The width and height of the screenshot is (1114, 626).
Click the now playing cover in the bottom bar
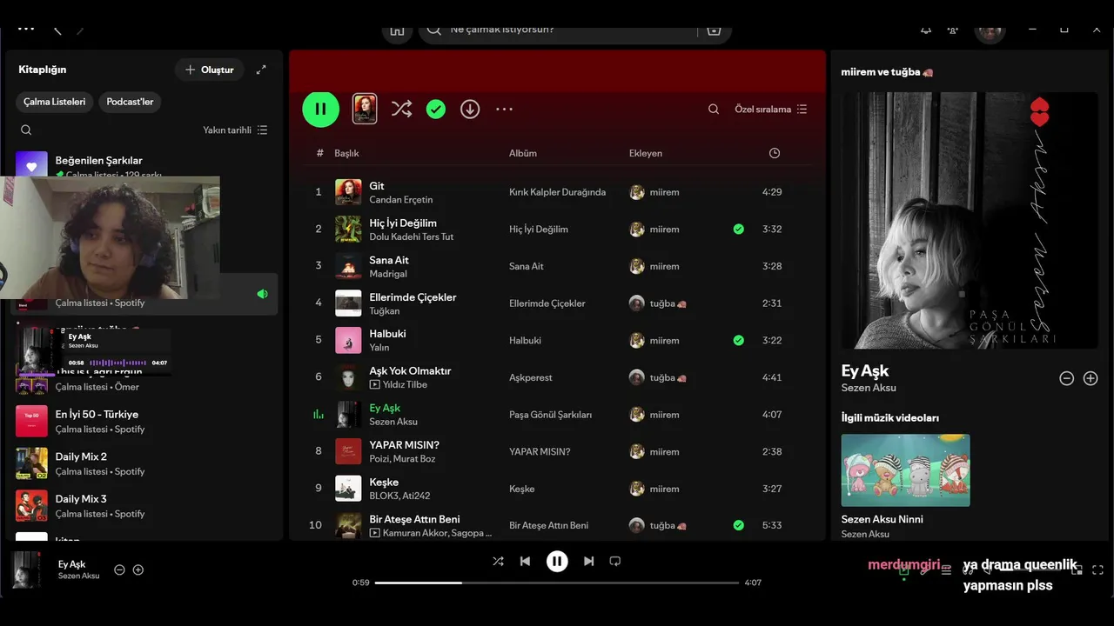point(26,570)
